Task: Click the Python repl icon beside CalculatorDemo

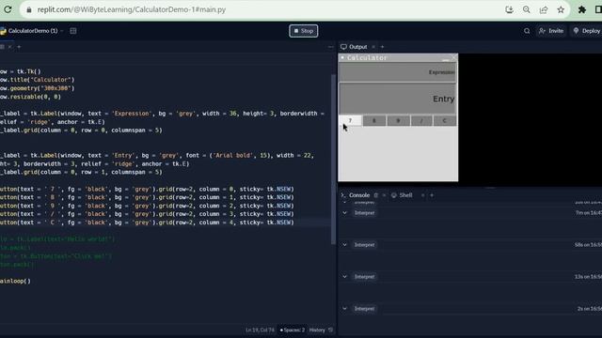Action: tap(3, 31)
